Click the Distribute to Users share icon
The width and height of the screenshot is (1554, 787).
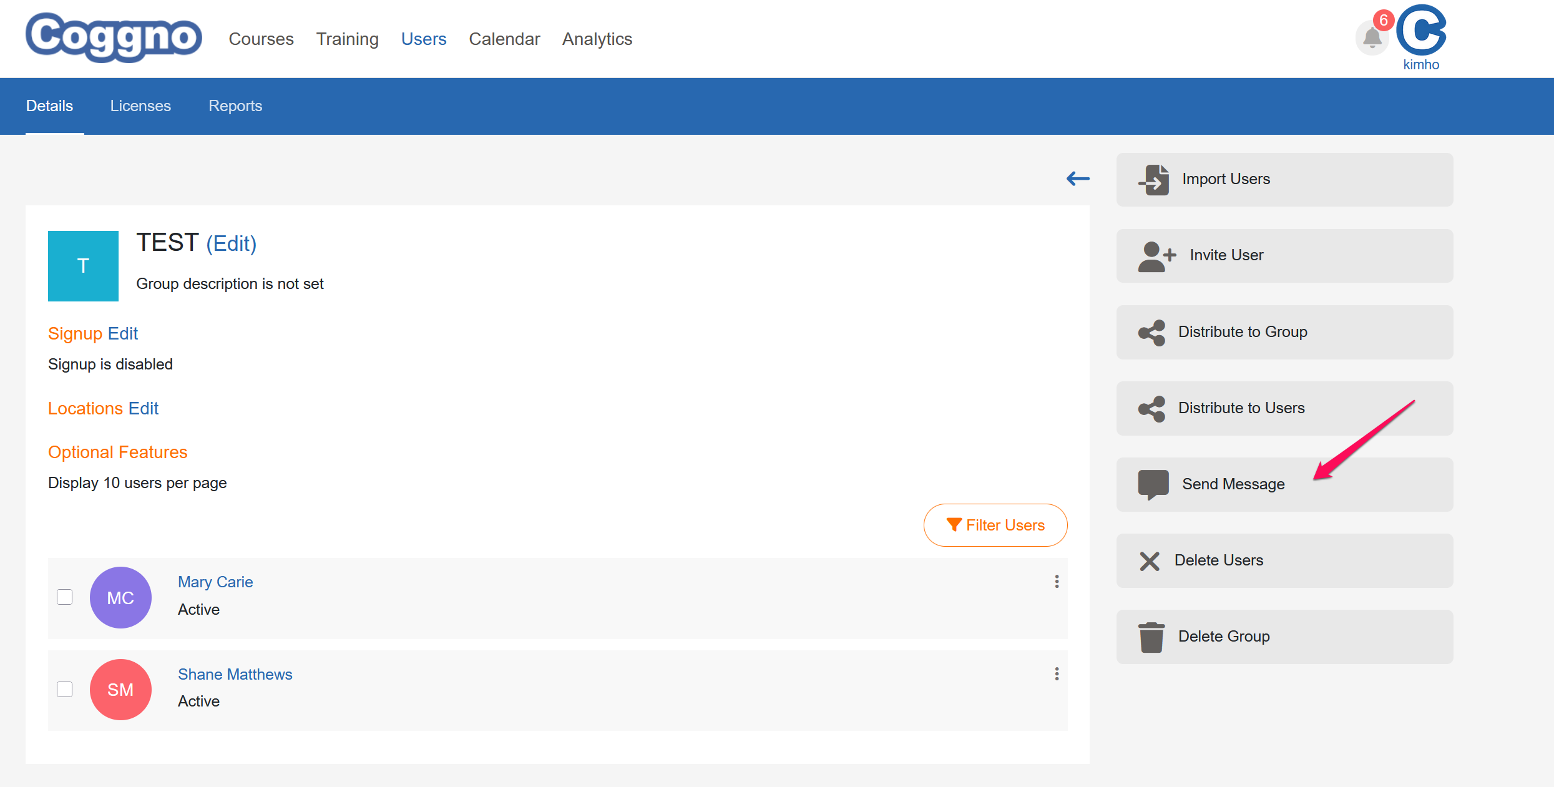[x=1151, y=409]
